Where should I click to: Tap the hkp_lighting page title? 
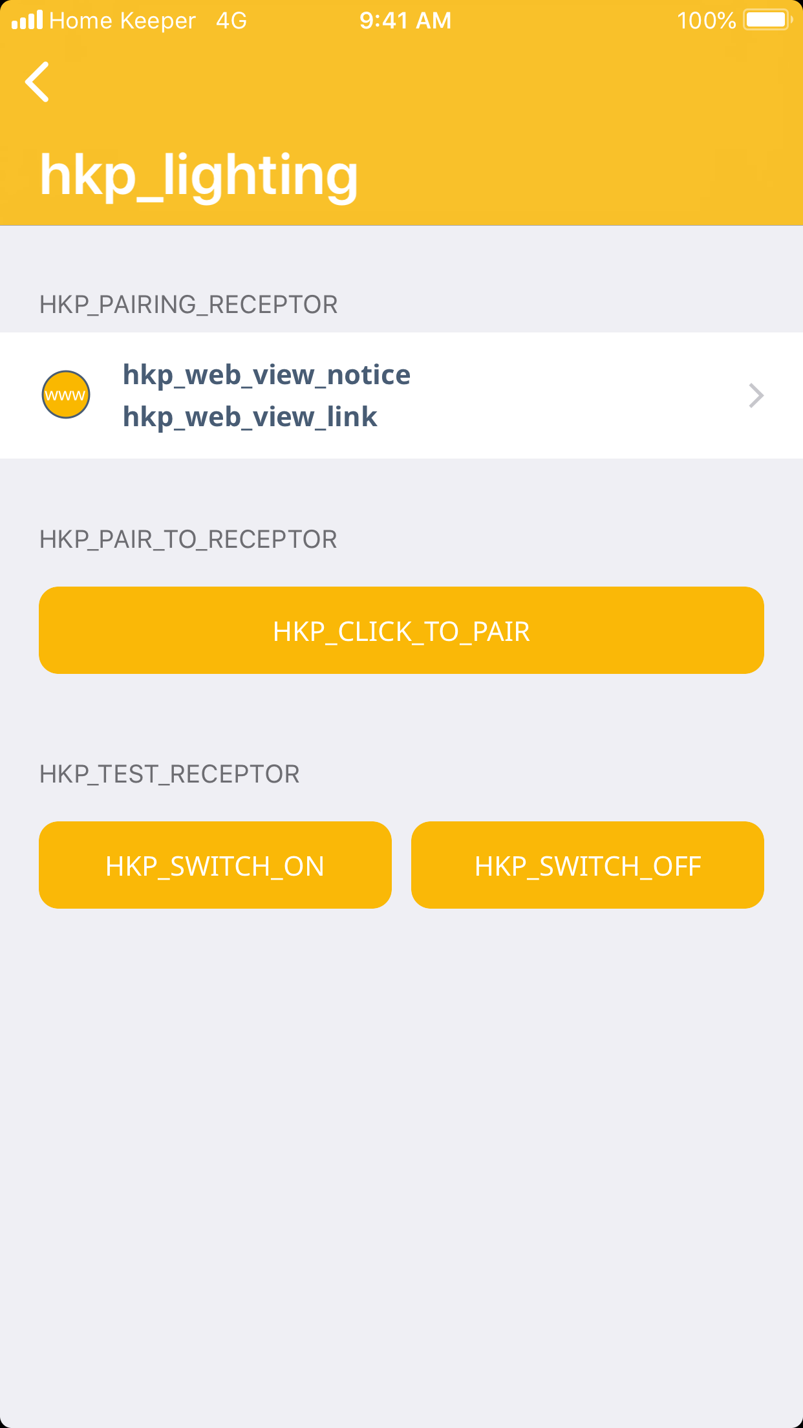(x=198, y=175)
